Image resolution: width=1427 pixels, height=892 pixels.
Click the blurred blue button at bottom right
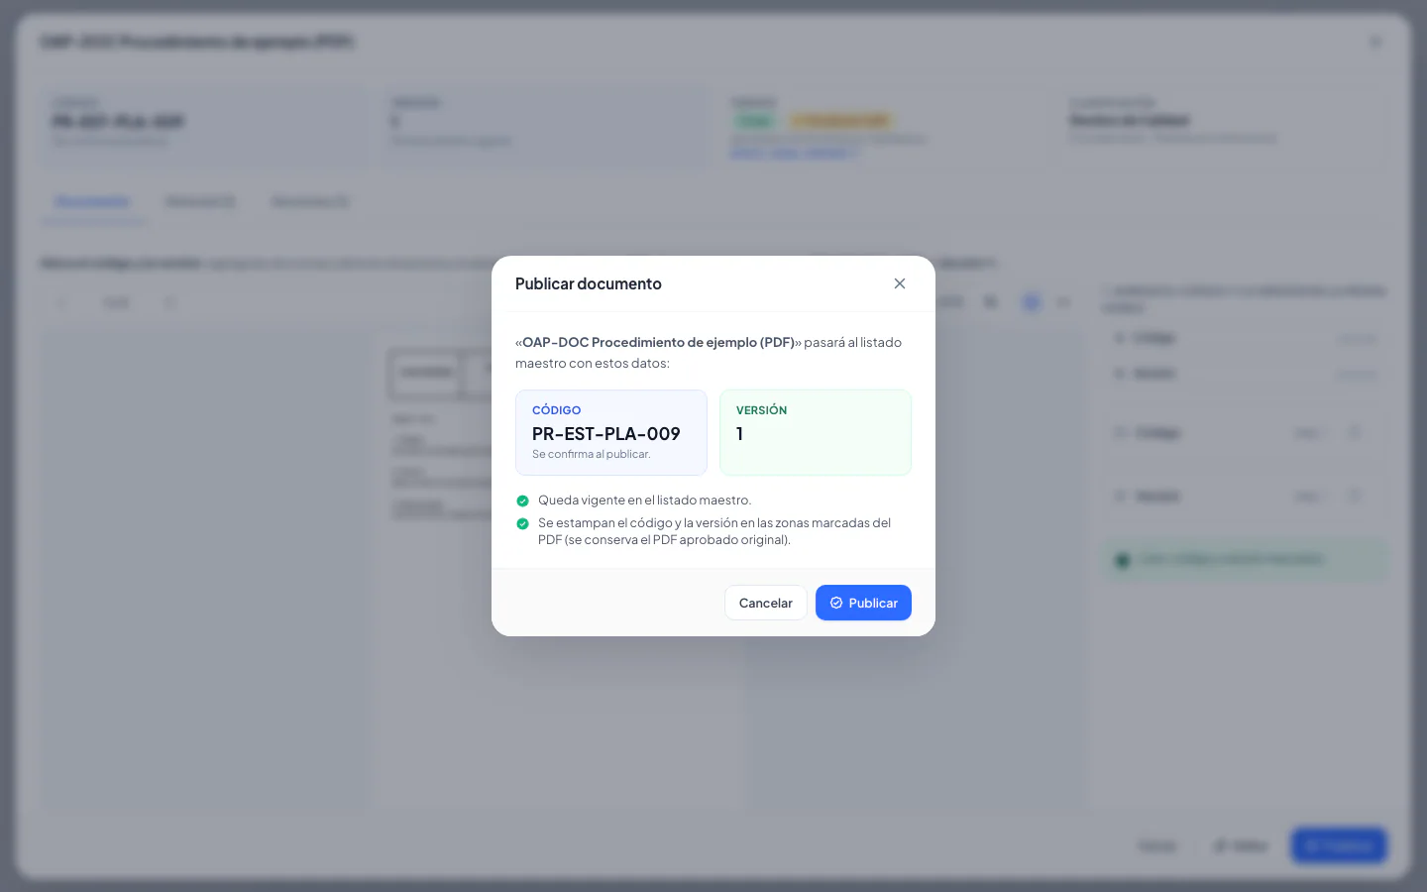(x=1339, y=845)
